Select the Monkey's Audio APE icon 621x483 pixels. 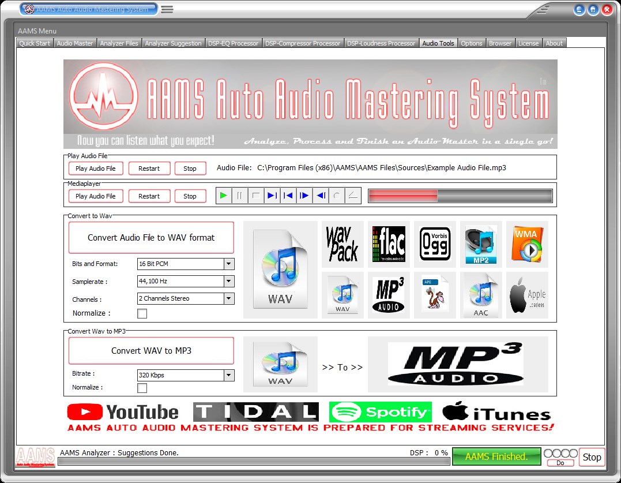coord(435,295)
